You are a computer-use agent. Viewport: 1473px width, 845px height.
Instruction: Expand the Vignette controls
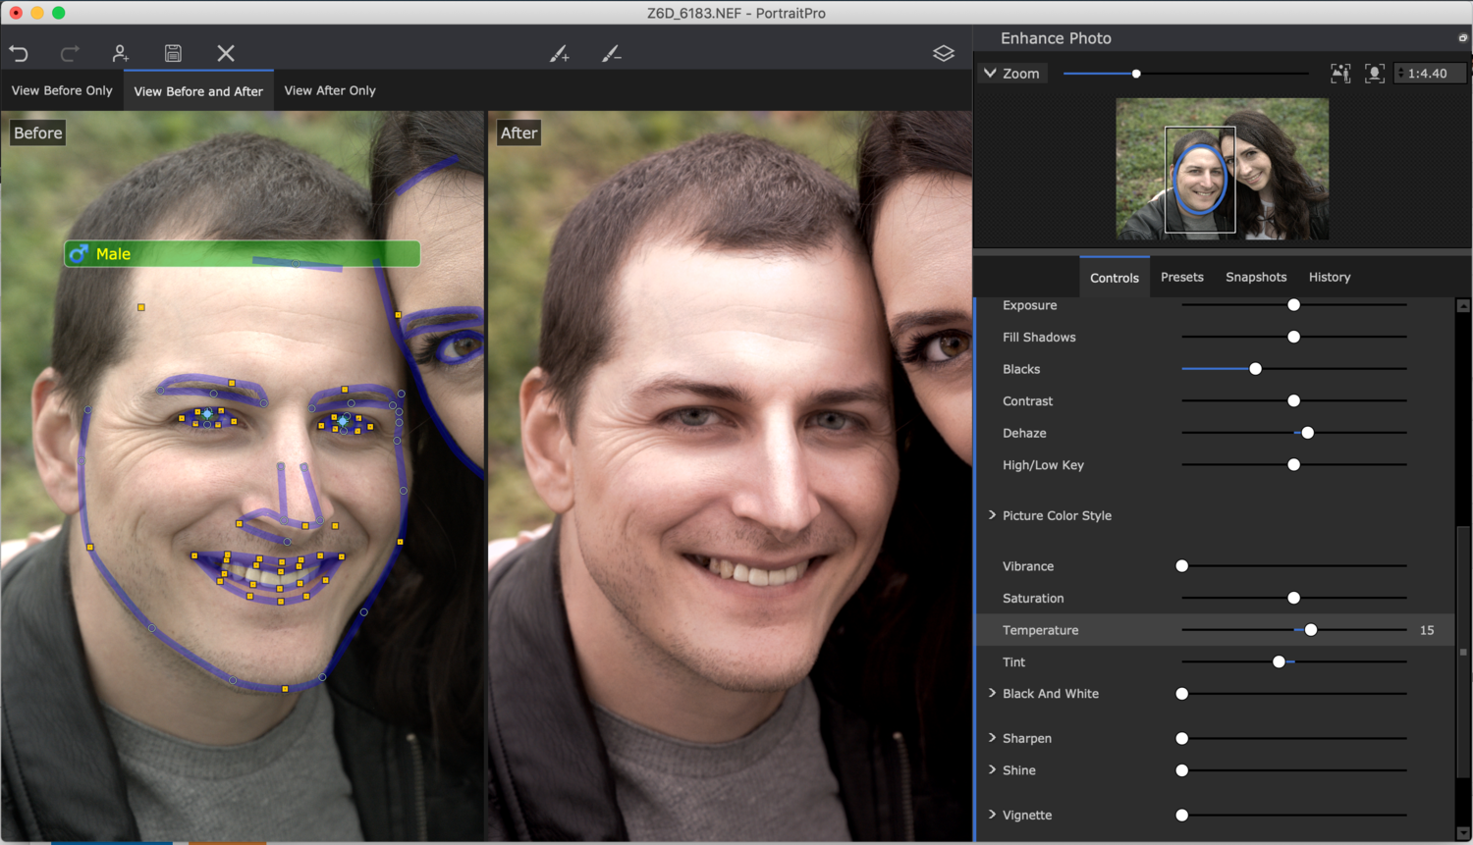[x=992, y=815]
